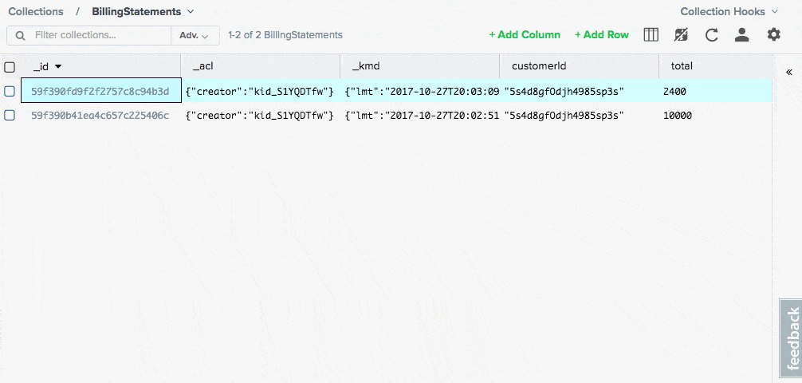The image size is (802, 383).
Task: Open the column layout icon
Action: click(x=651, y=35)
